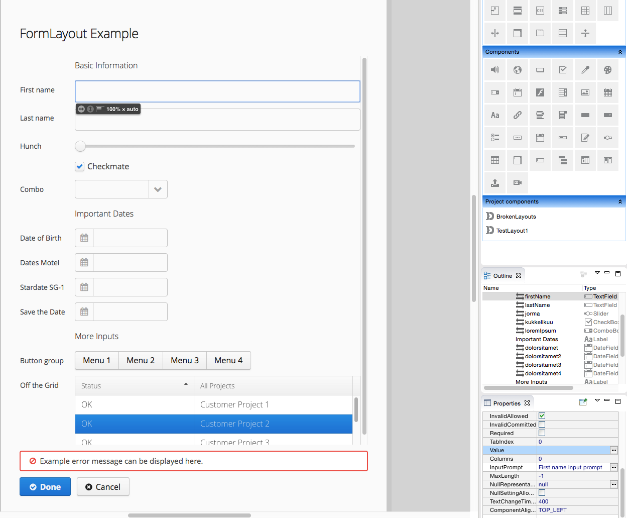This screenshot has width=627, height=518.
Task: Click the Done button
Action: tap(45, 486)
